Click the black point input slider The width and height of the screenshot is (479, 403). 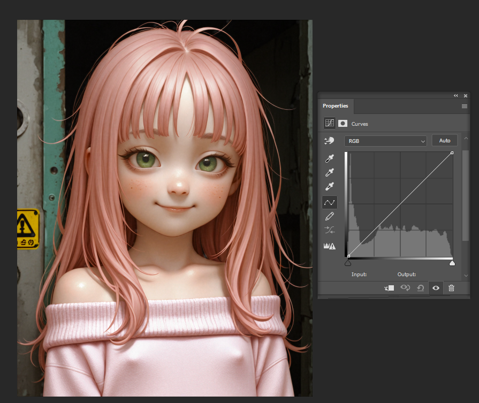[348, 263]
